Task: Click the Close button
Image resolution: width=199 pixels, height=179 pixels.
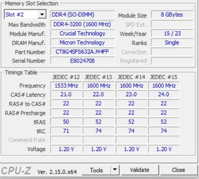Action: point(178,170)
